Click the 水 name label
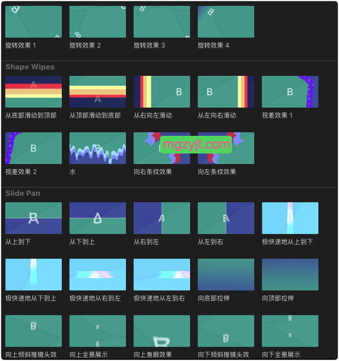 pos(72,172)
